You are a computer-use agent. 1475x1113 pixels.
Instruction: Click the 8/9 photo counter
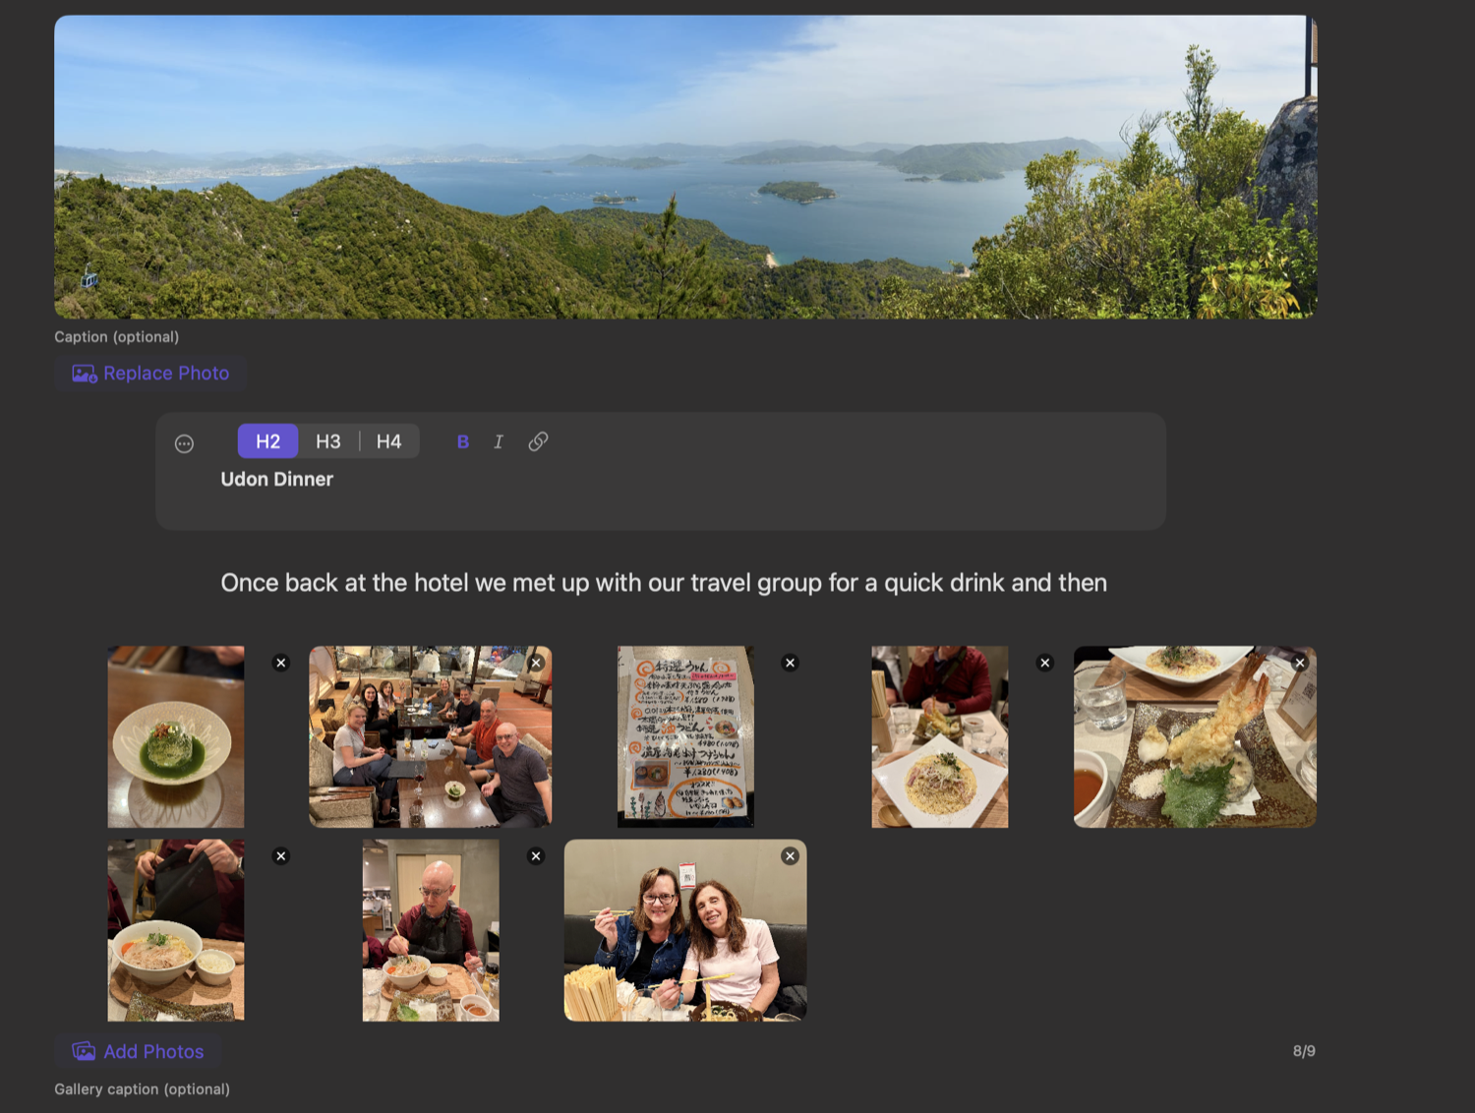point(1304,1051)
